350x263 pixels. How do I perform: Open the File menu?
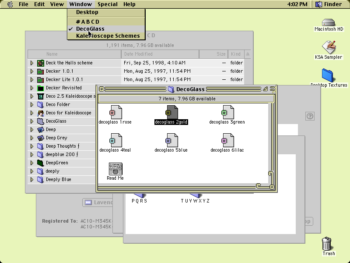click(24, 4)
